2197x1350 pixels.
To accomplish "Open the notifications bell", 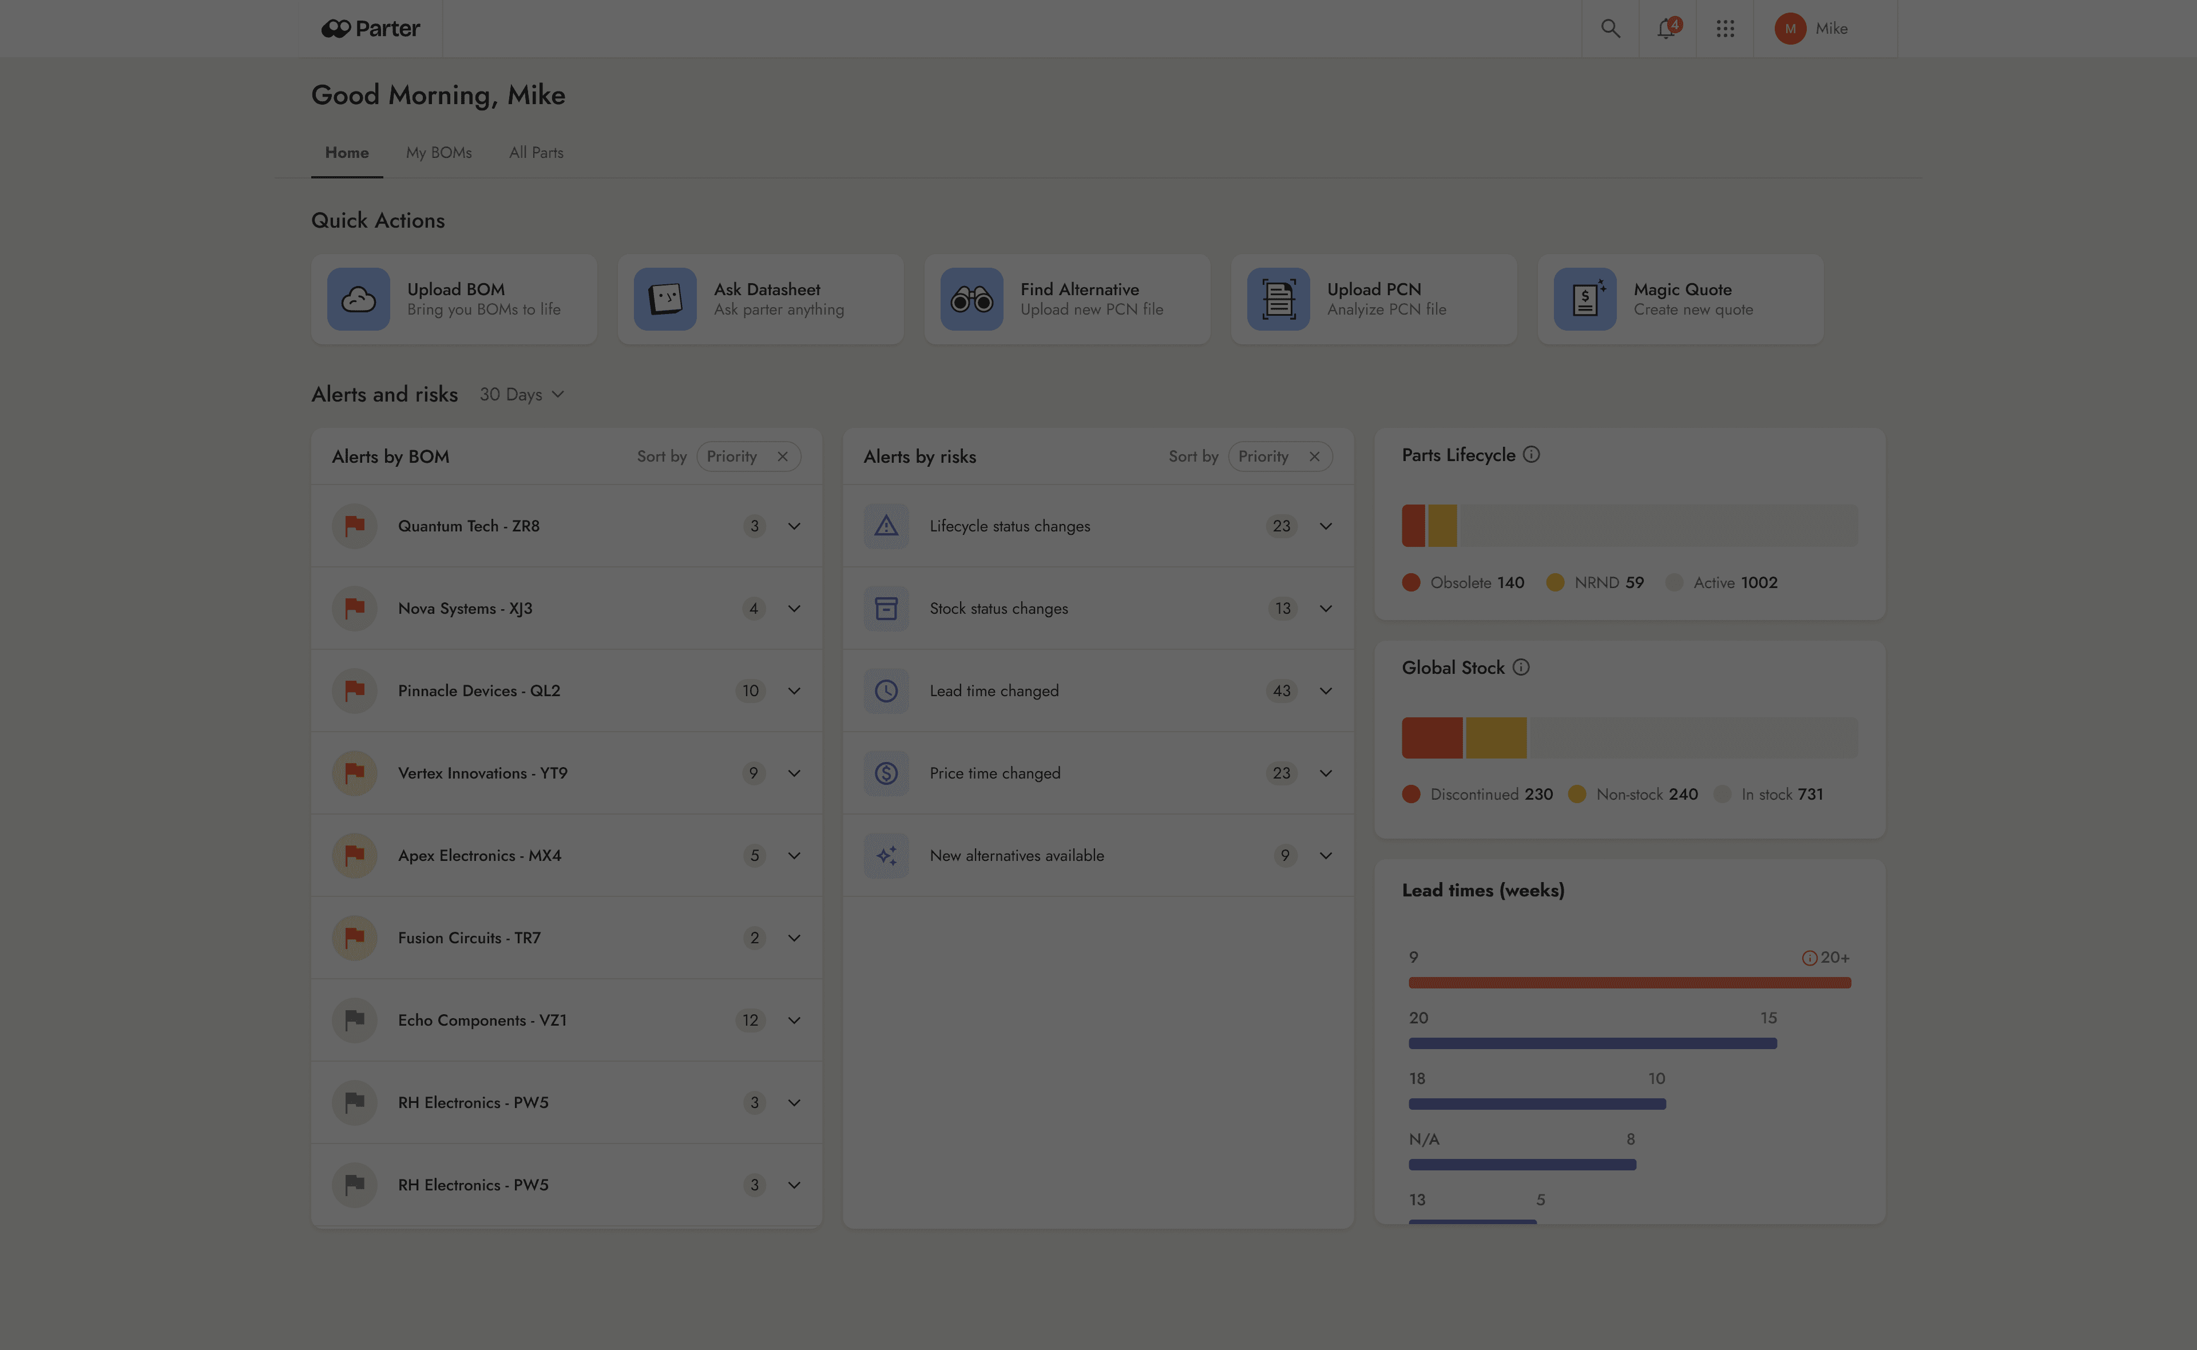I will coord(1667,29).
